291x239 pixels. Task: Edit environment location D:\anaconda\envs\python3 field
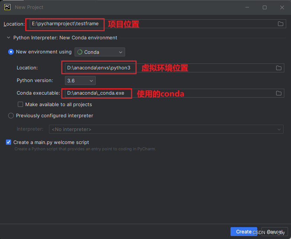tap(174, 68)
